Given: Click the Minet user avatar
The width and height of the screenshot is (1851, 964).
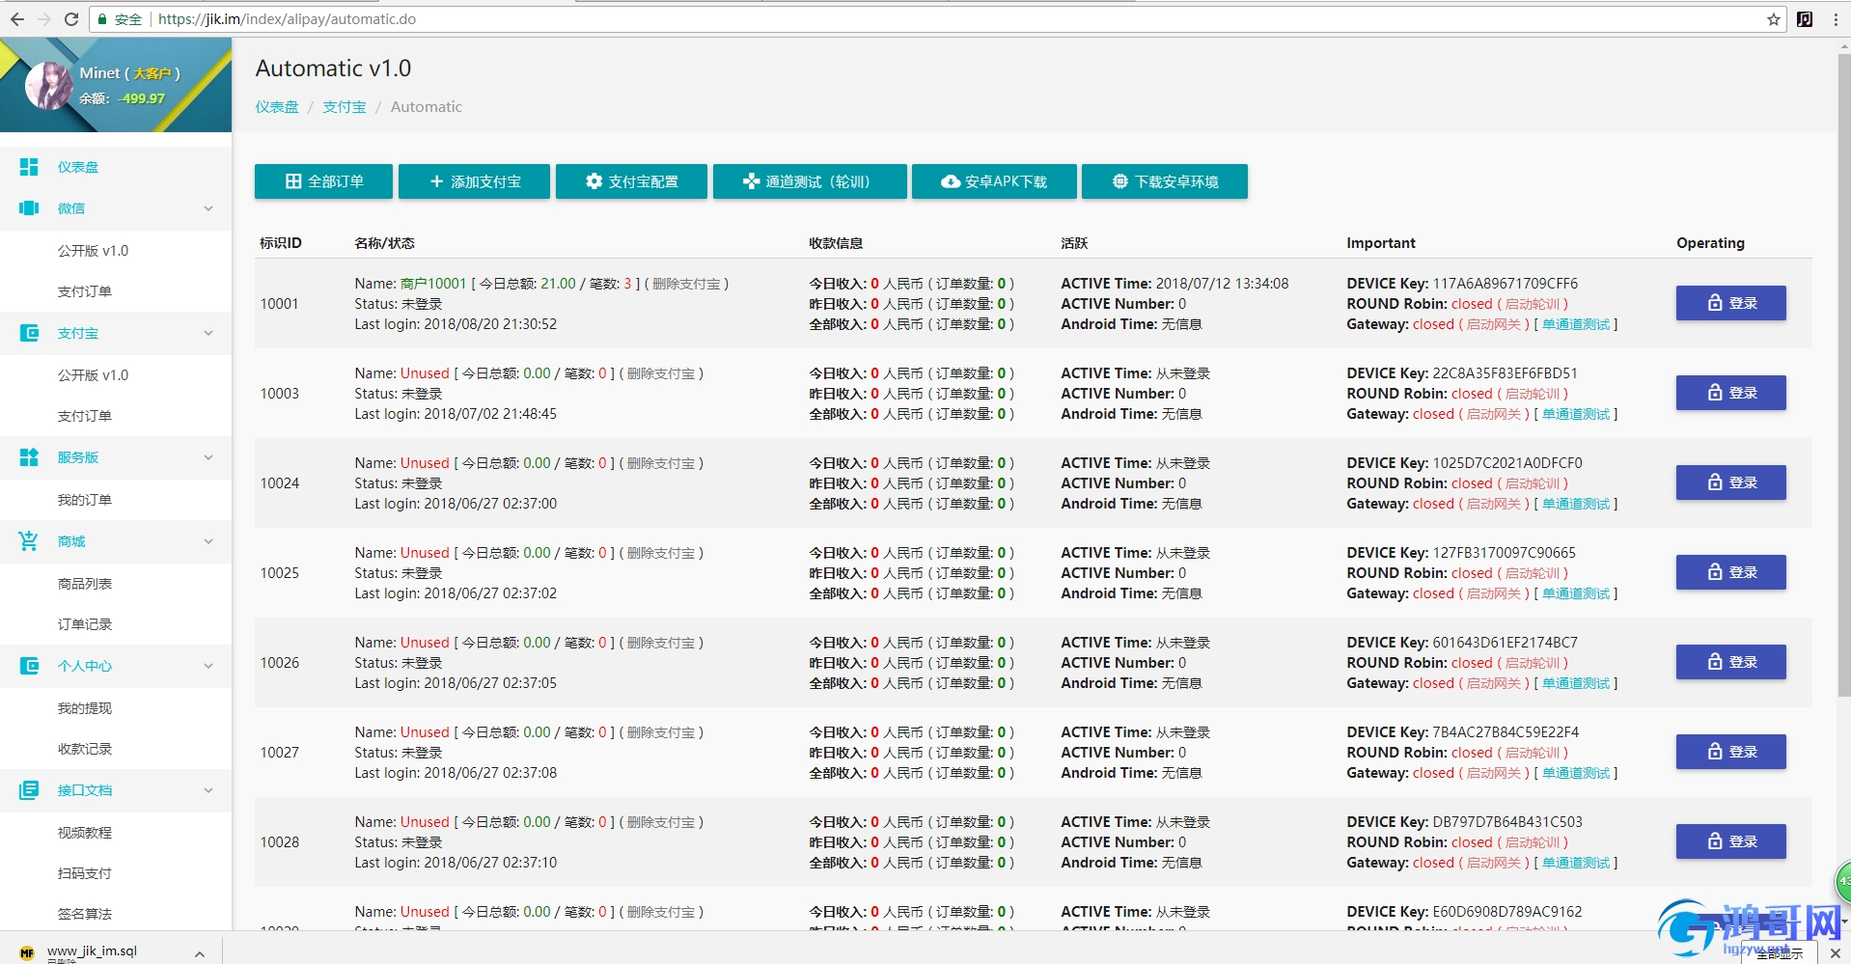Looking at the screenshot, I should [x=50, y=86].
